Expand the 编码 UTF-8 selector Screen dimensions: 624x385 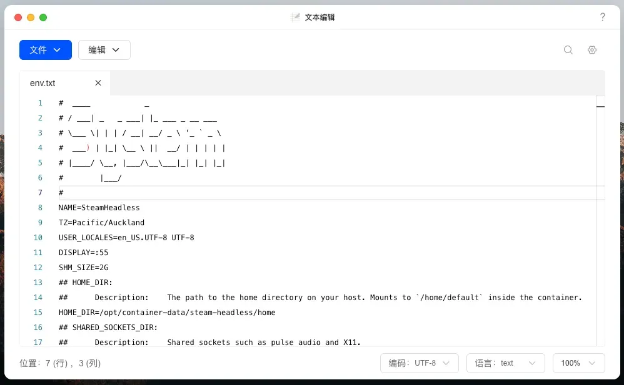[x=420, y=363]
